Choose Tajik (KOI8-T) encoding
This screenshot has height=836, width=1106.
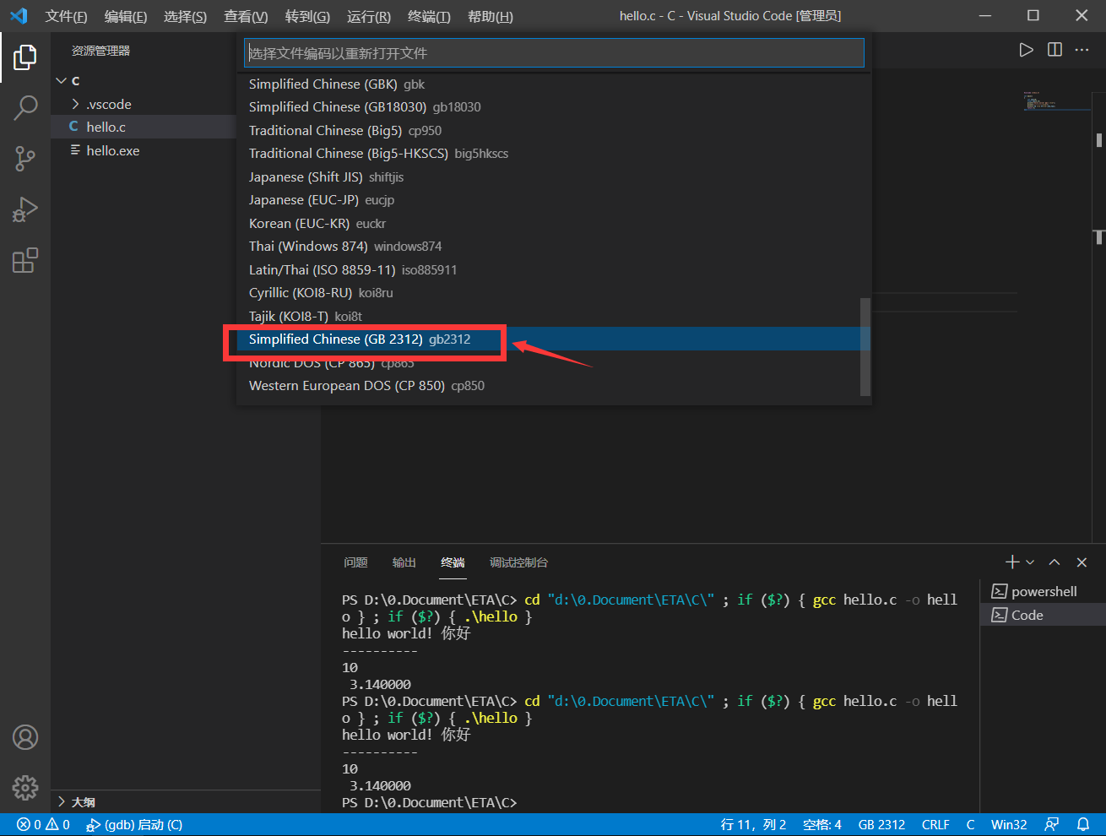coord(554,317)
